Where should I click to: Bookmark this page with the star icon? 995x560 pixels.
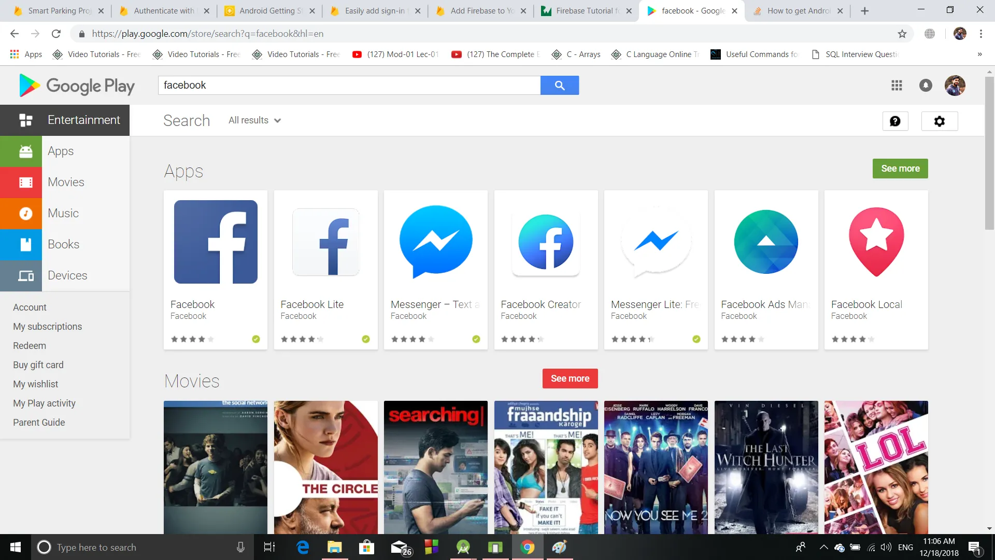902,34
